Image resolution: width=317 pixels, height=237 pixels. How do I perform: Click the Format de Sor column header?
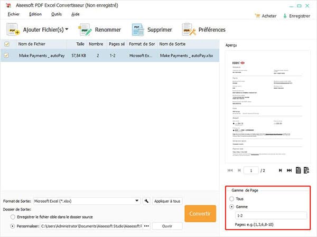coord(142,44)
